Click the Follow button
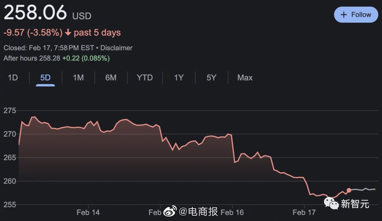 coord(356,15)
